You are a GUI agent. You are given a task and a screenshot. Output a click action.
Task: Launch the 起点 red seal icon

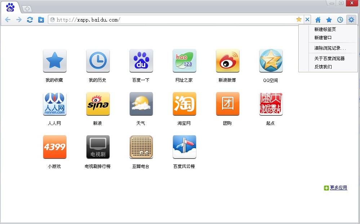click(271, 104)
